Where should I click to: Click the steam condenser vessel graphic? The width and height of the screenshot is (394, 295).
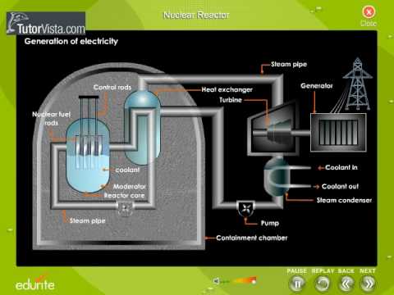[x=277, y=177]
